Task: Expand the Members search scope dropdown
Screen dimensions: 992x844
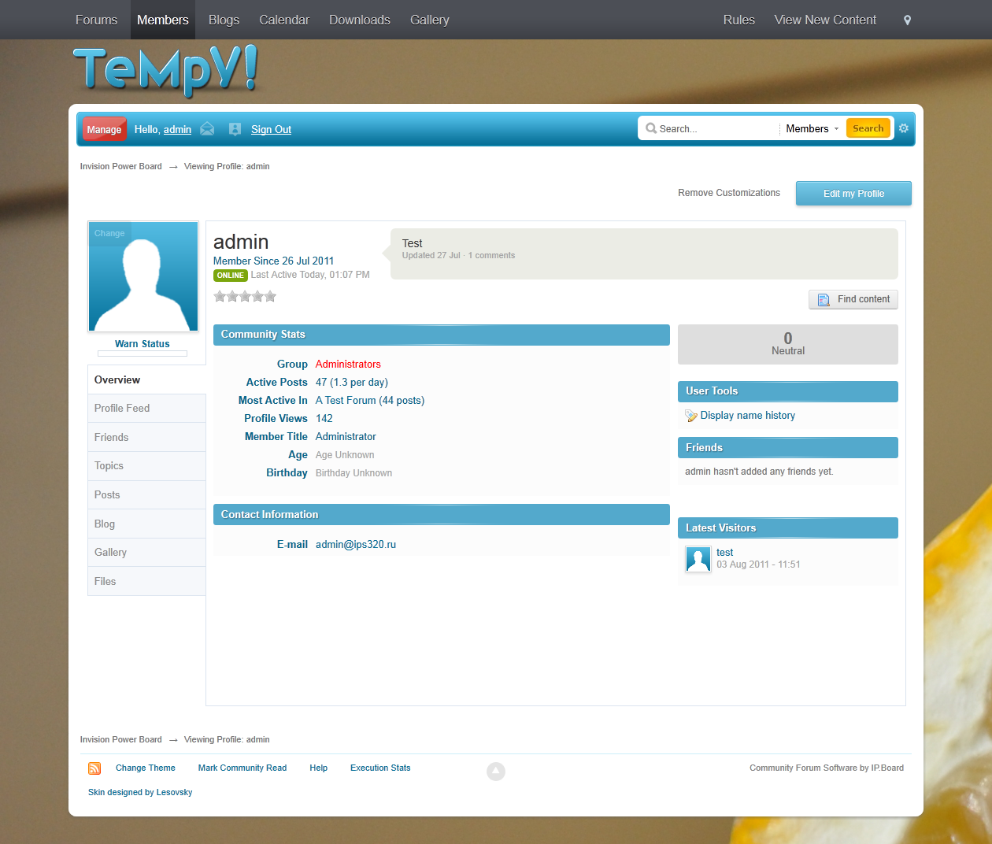Action: [x=812, y=129]
